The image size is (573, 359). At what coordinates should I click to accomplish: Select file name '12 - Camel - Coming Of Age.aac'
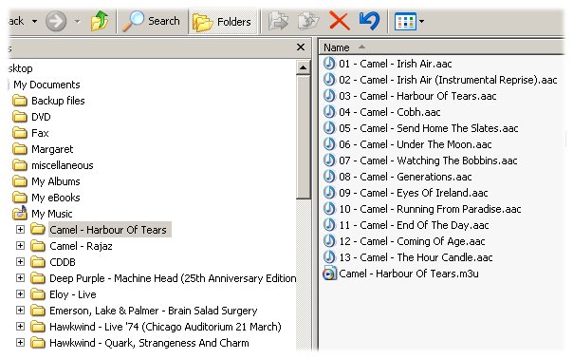412,241
